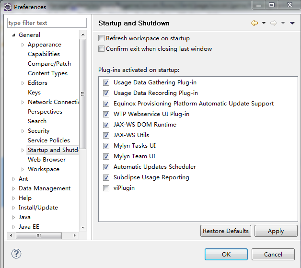Screen dimensions: 301x268
Task: Expand the Java EE preferences node
Action: coord(14,227)
